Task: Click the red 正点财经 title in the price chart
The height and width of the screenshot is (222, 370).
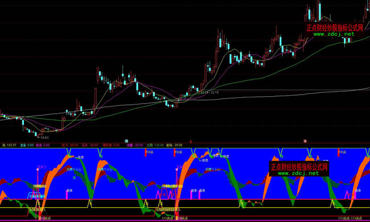Action: point(335,28)
